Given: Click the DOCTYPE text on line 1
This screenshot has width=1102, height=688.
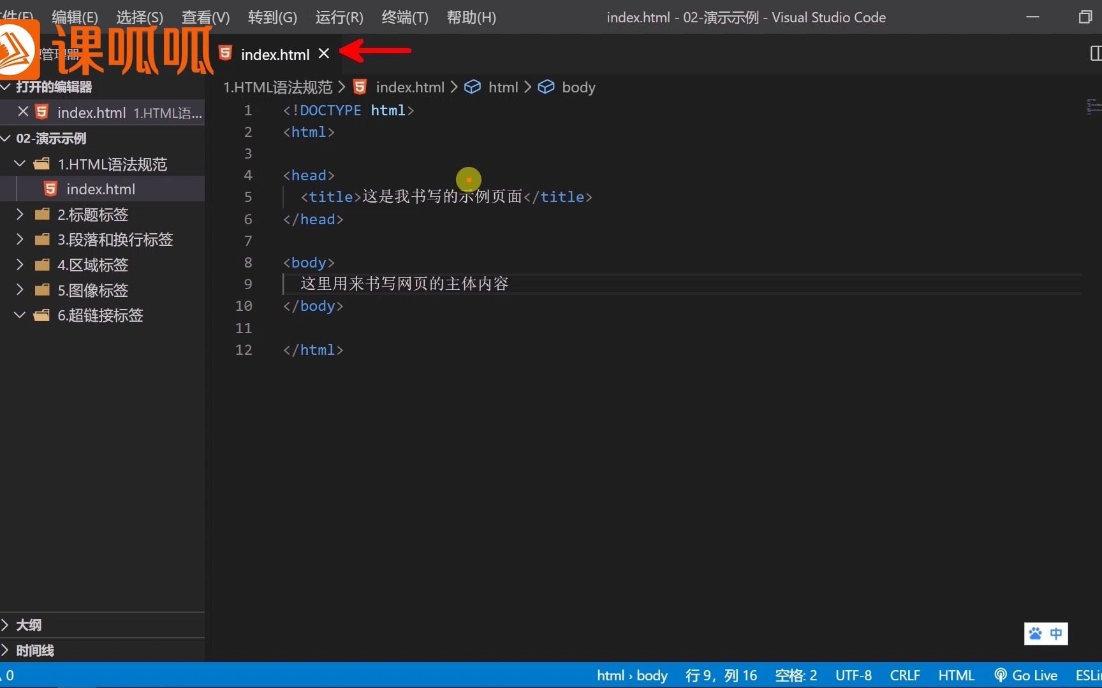Looking at the screenshot, I should coord(330,110).
